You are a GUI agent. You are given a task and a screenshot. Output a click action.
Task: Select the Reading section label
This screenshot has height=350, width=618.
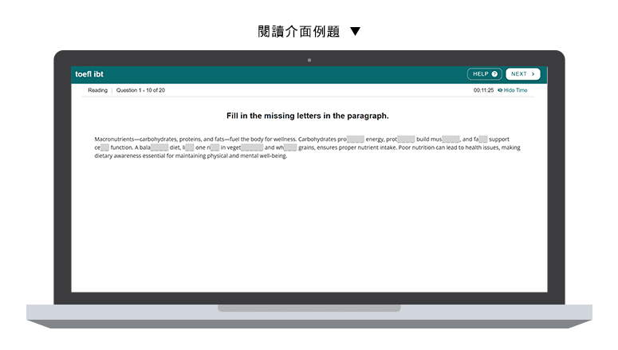97,91
